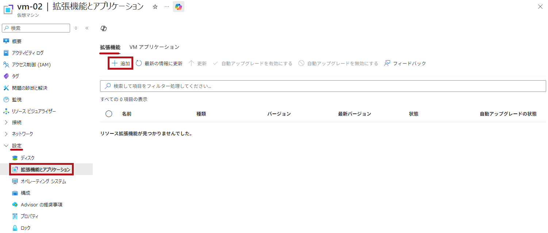
Task: Open 概要 overview in the sidebar
Action: 17,41
